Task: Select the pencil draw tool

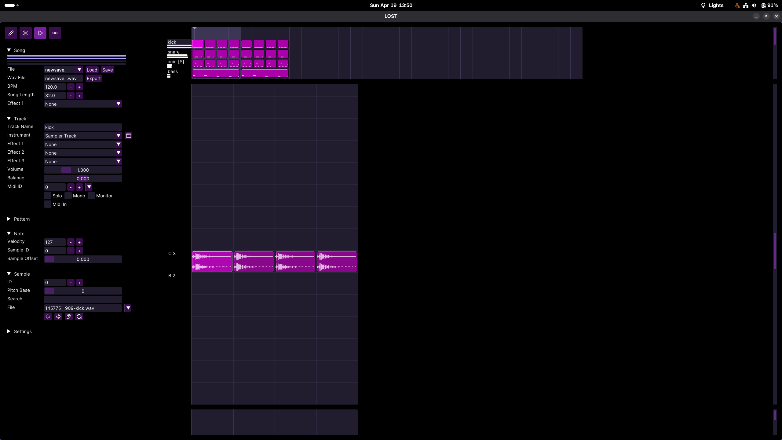Action: click(11, 33)
